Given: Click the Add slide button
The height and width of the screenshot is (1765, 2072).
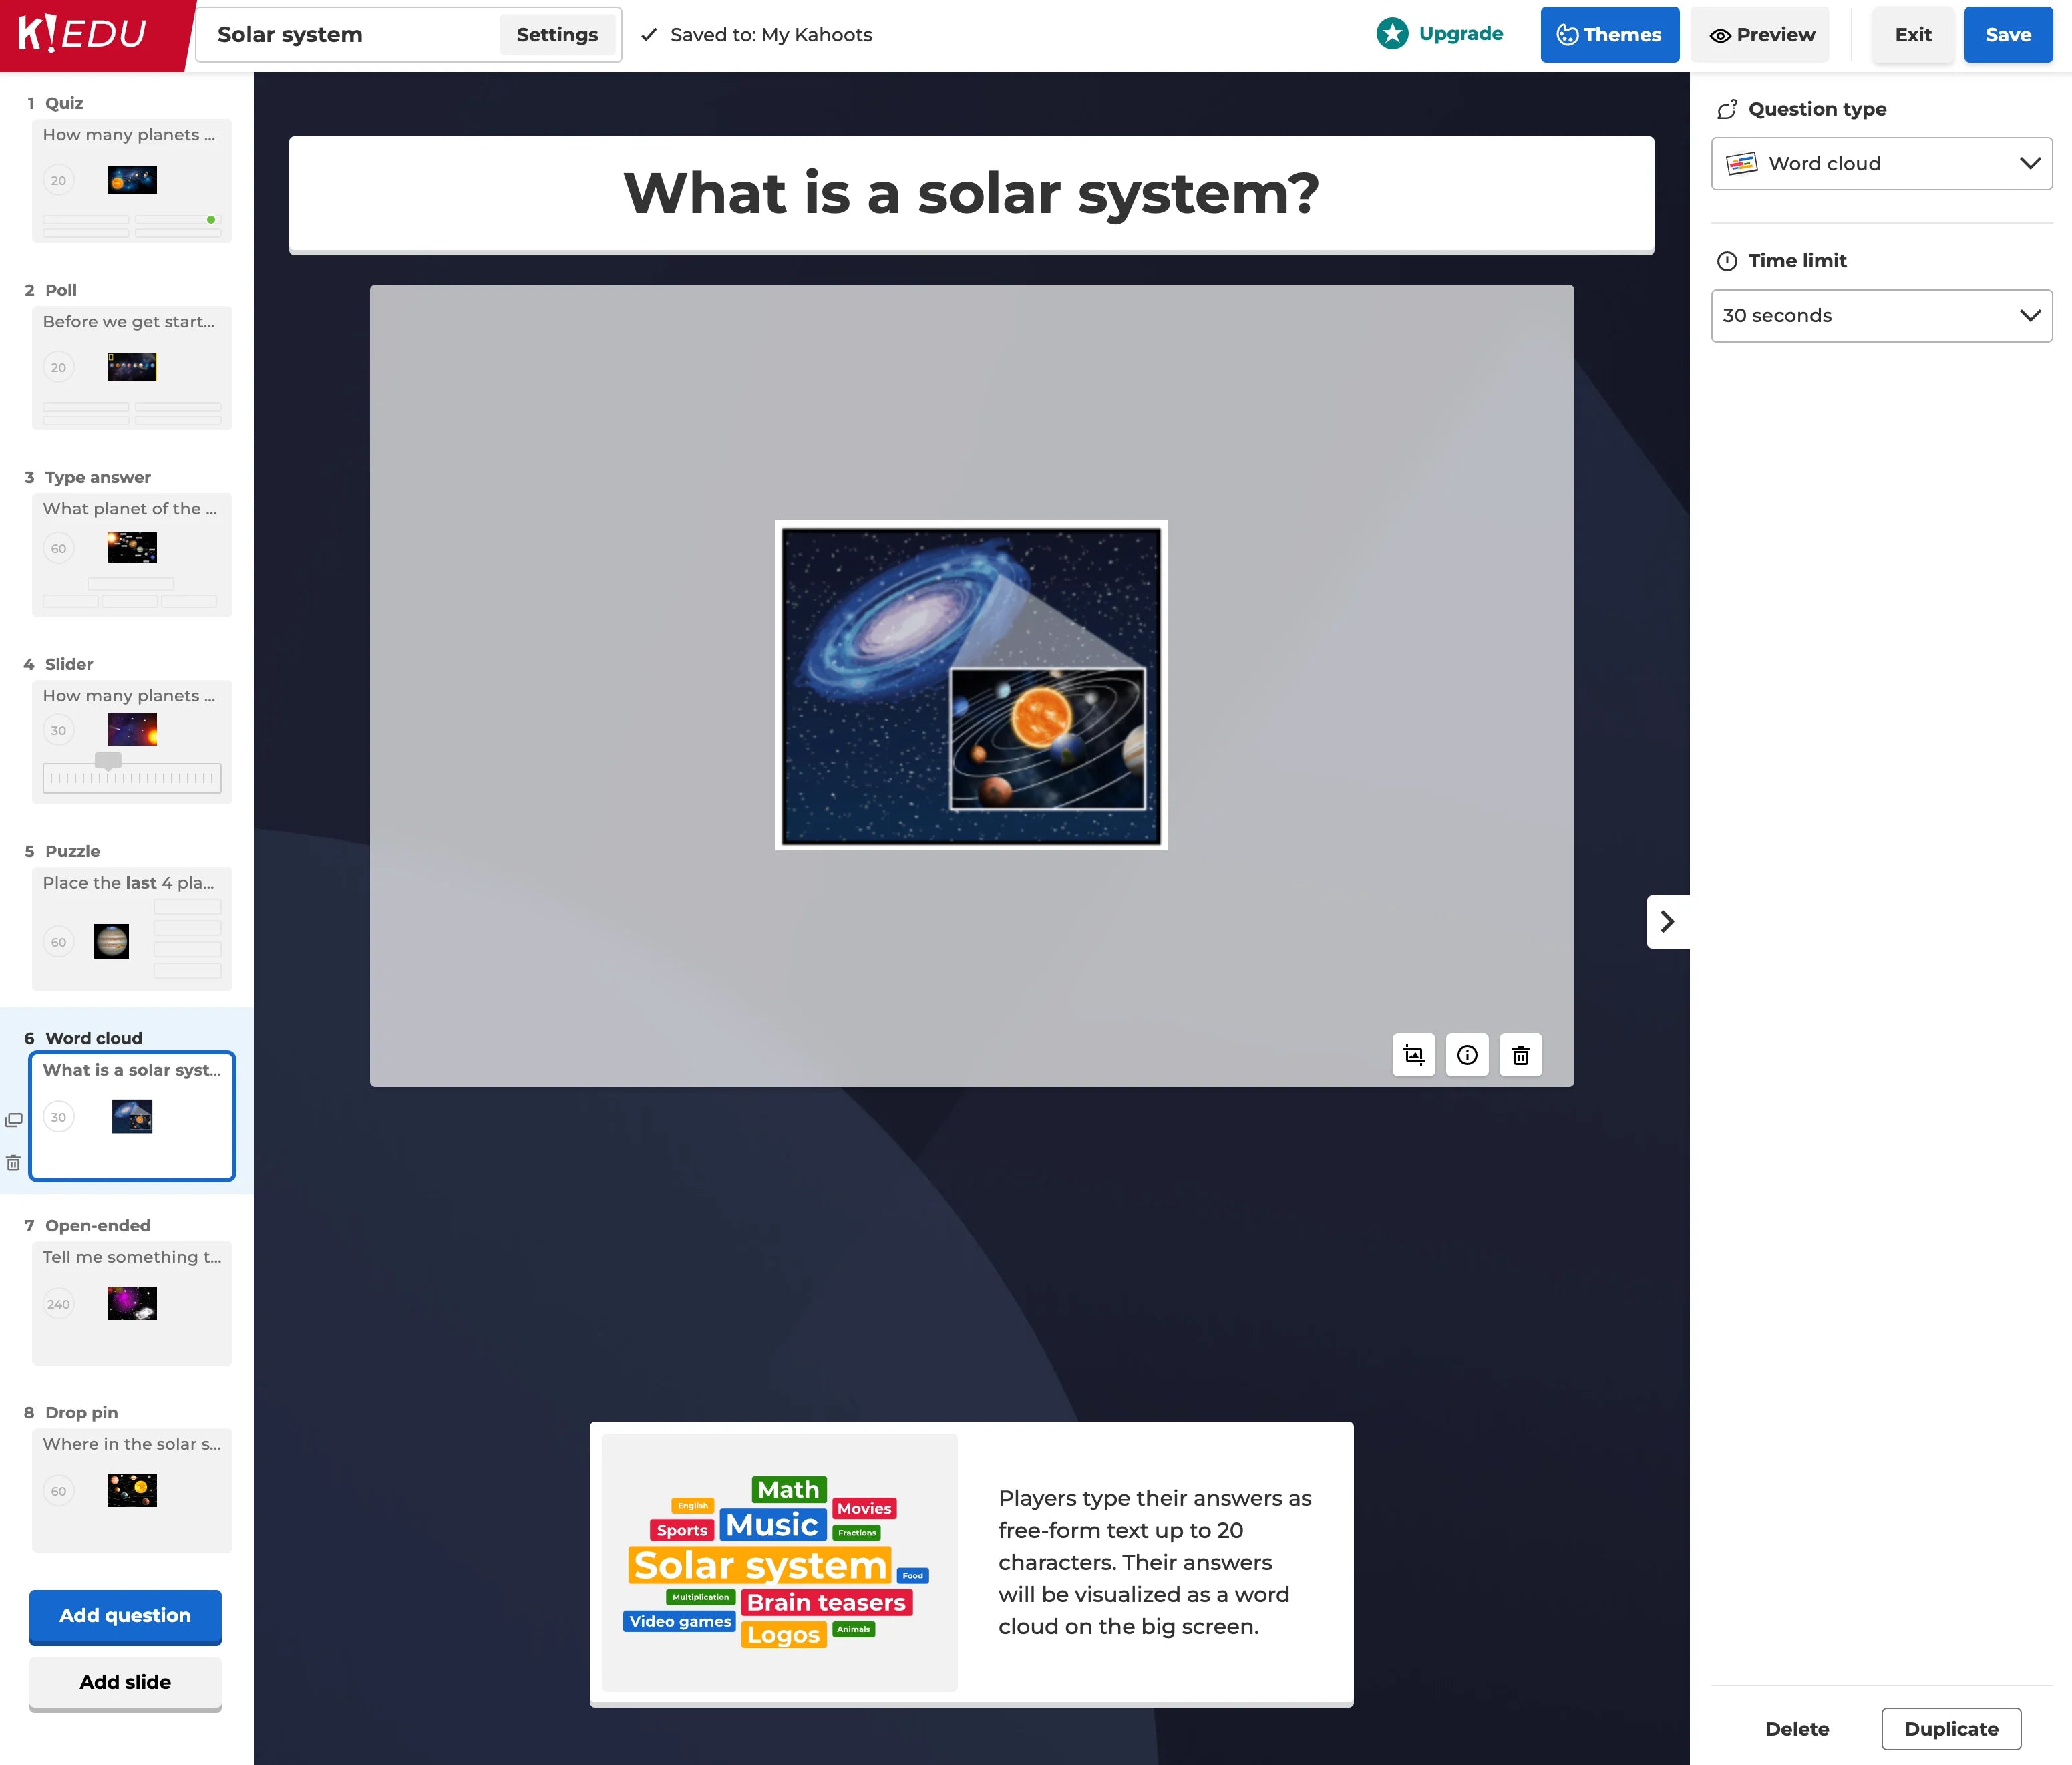Looking at the screenshot, I should click(x=125, y=1682).
